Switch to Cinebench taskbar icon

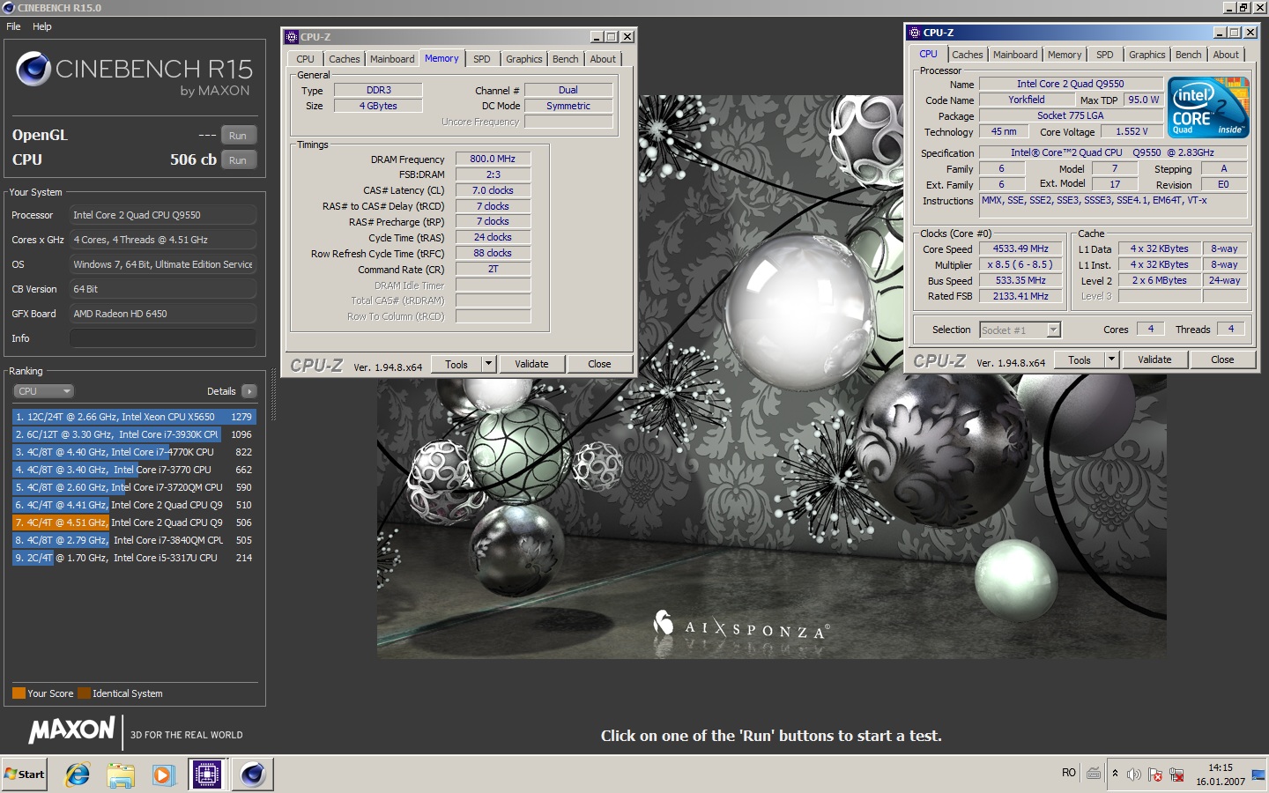[x=253, y=774]
